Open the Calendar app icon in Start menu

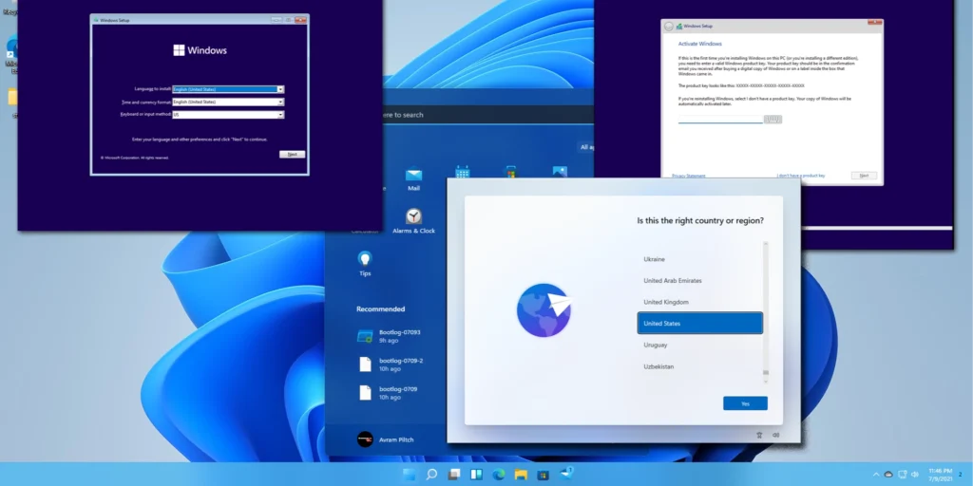pyautogui.click(x=463, y=172)
